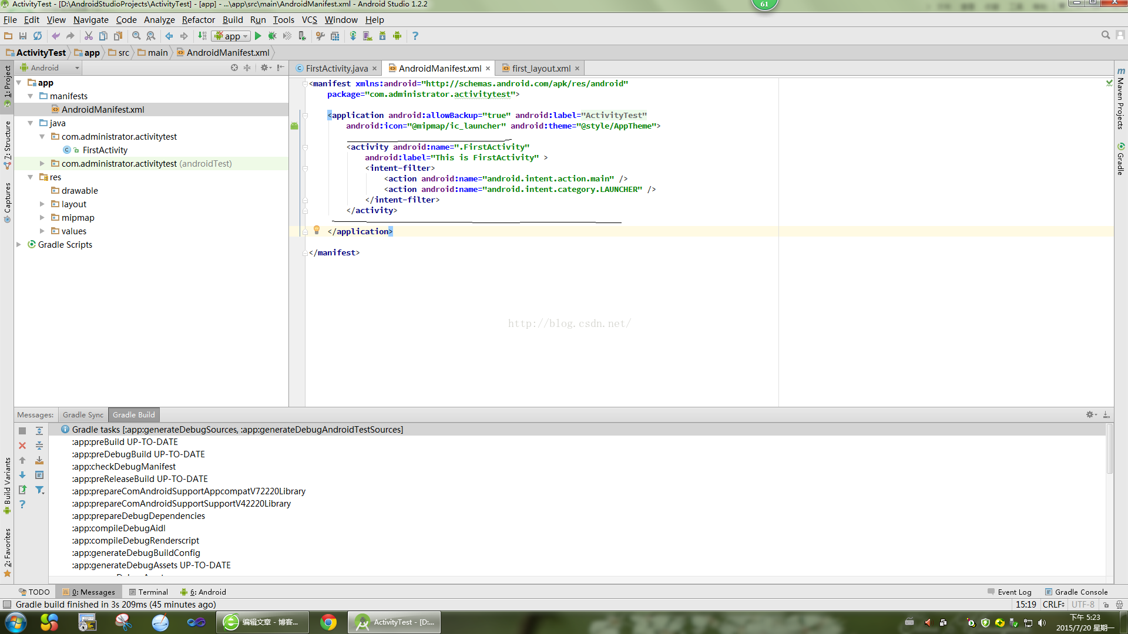
Task: Click Attach debugger to Android process icon
Action: pyautogui.click(x=302, y=36)
